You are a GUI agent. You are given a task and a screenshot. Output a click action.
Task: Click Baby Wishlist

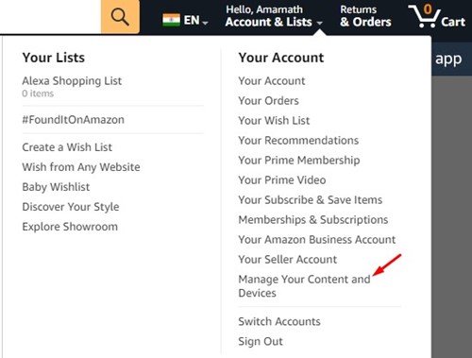(x=56, y=187)
